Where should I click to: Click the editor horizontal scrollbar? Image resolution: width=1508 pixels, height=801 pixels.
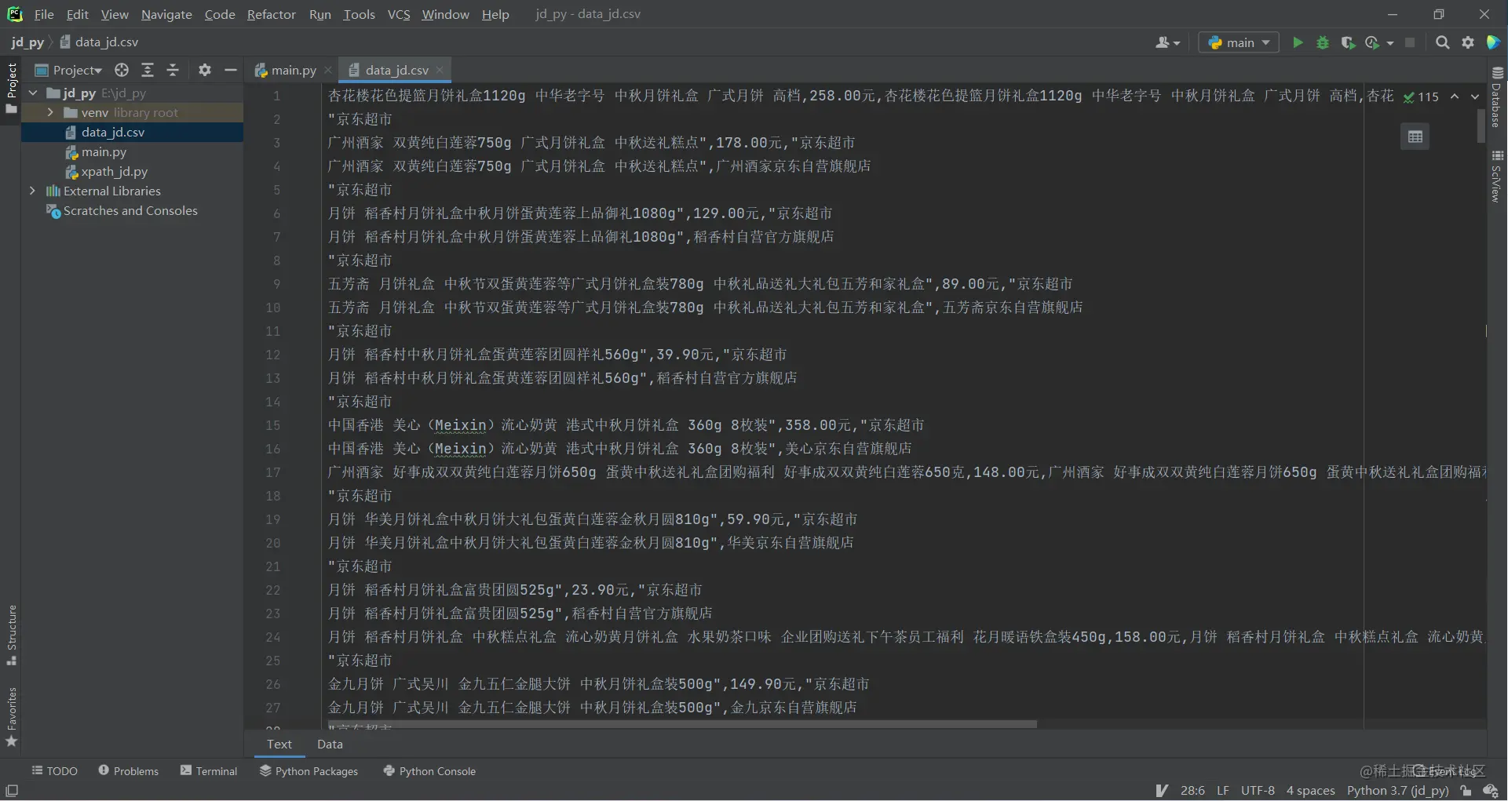pyautogui.click(x=682, y=723)
